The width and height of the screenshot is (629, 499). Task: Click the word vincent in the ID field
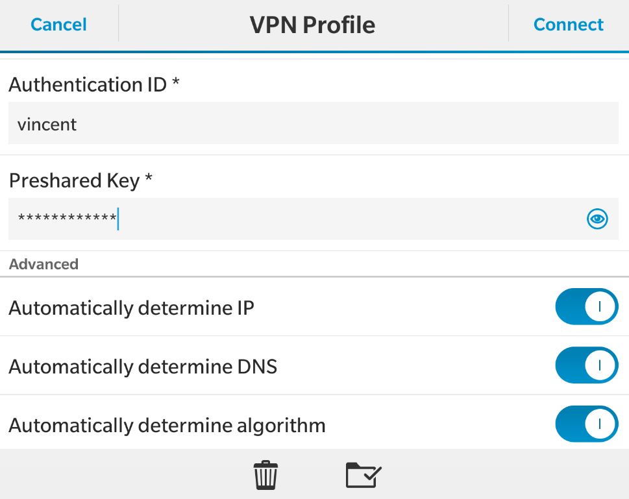(x=47, y=124)
